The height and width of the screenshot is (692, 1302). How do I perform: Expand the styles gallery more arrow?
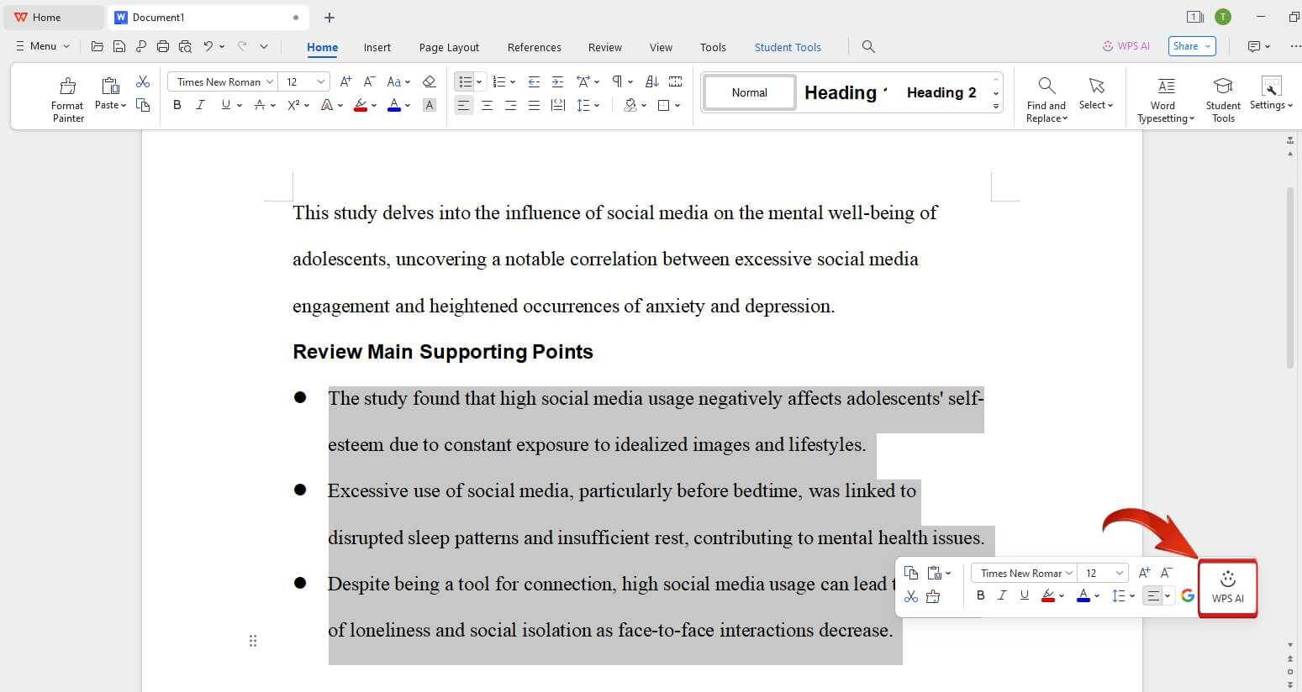[996, 106]
